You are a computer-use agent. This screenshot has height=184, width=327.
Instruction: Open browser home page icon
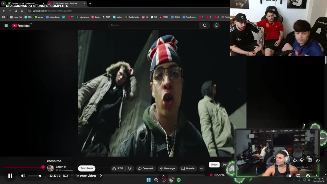(22, 11)
